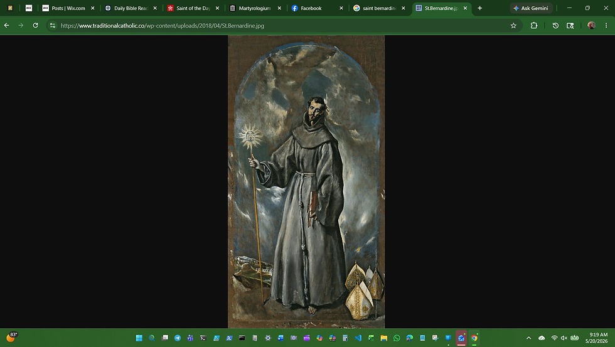Bookmark this page with the star icon
Screen dimensions: 615x347
tap(513, 26)
